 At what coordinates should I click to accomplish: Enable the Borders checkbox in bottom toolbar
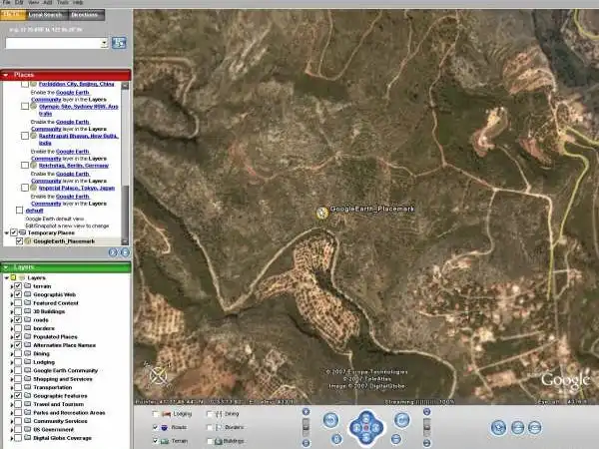[x=210, y=428]
